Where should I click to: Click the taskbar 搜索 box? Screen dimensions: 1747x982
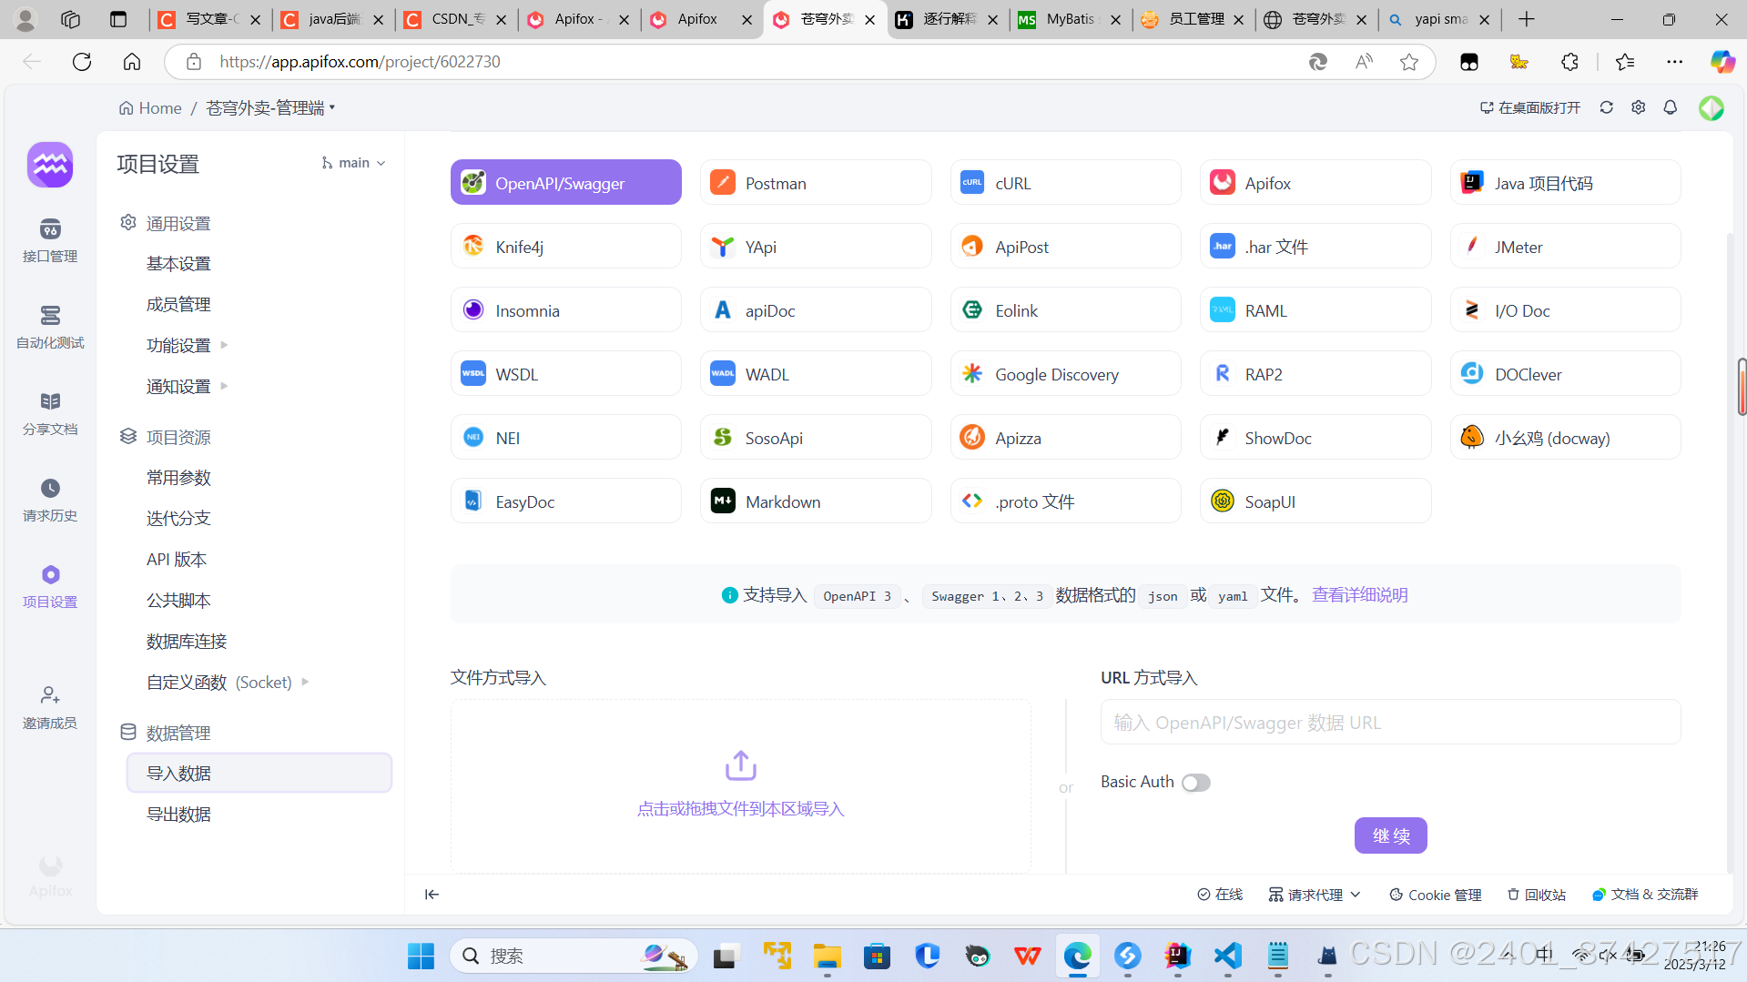(574, 956)
